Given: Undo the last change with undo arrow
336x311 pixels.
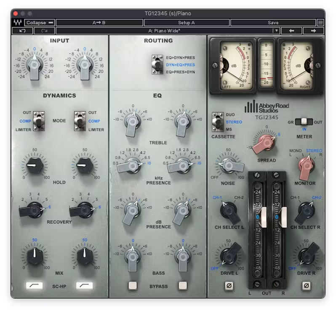Looking at the screenshot, I should [22, 31].
